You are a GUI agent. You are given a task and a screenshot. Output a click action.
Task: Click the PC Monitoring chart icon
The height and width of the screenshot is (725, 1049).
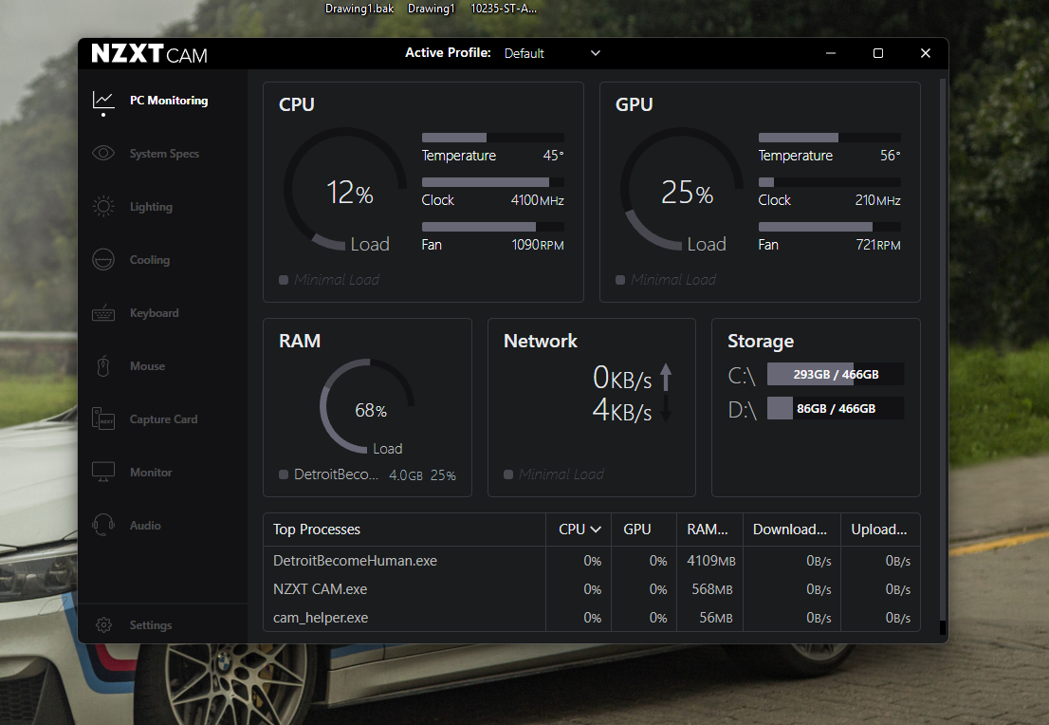[x=103, y=101]
